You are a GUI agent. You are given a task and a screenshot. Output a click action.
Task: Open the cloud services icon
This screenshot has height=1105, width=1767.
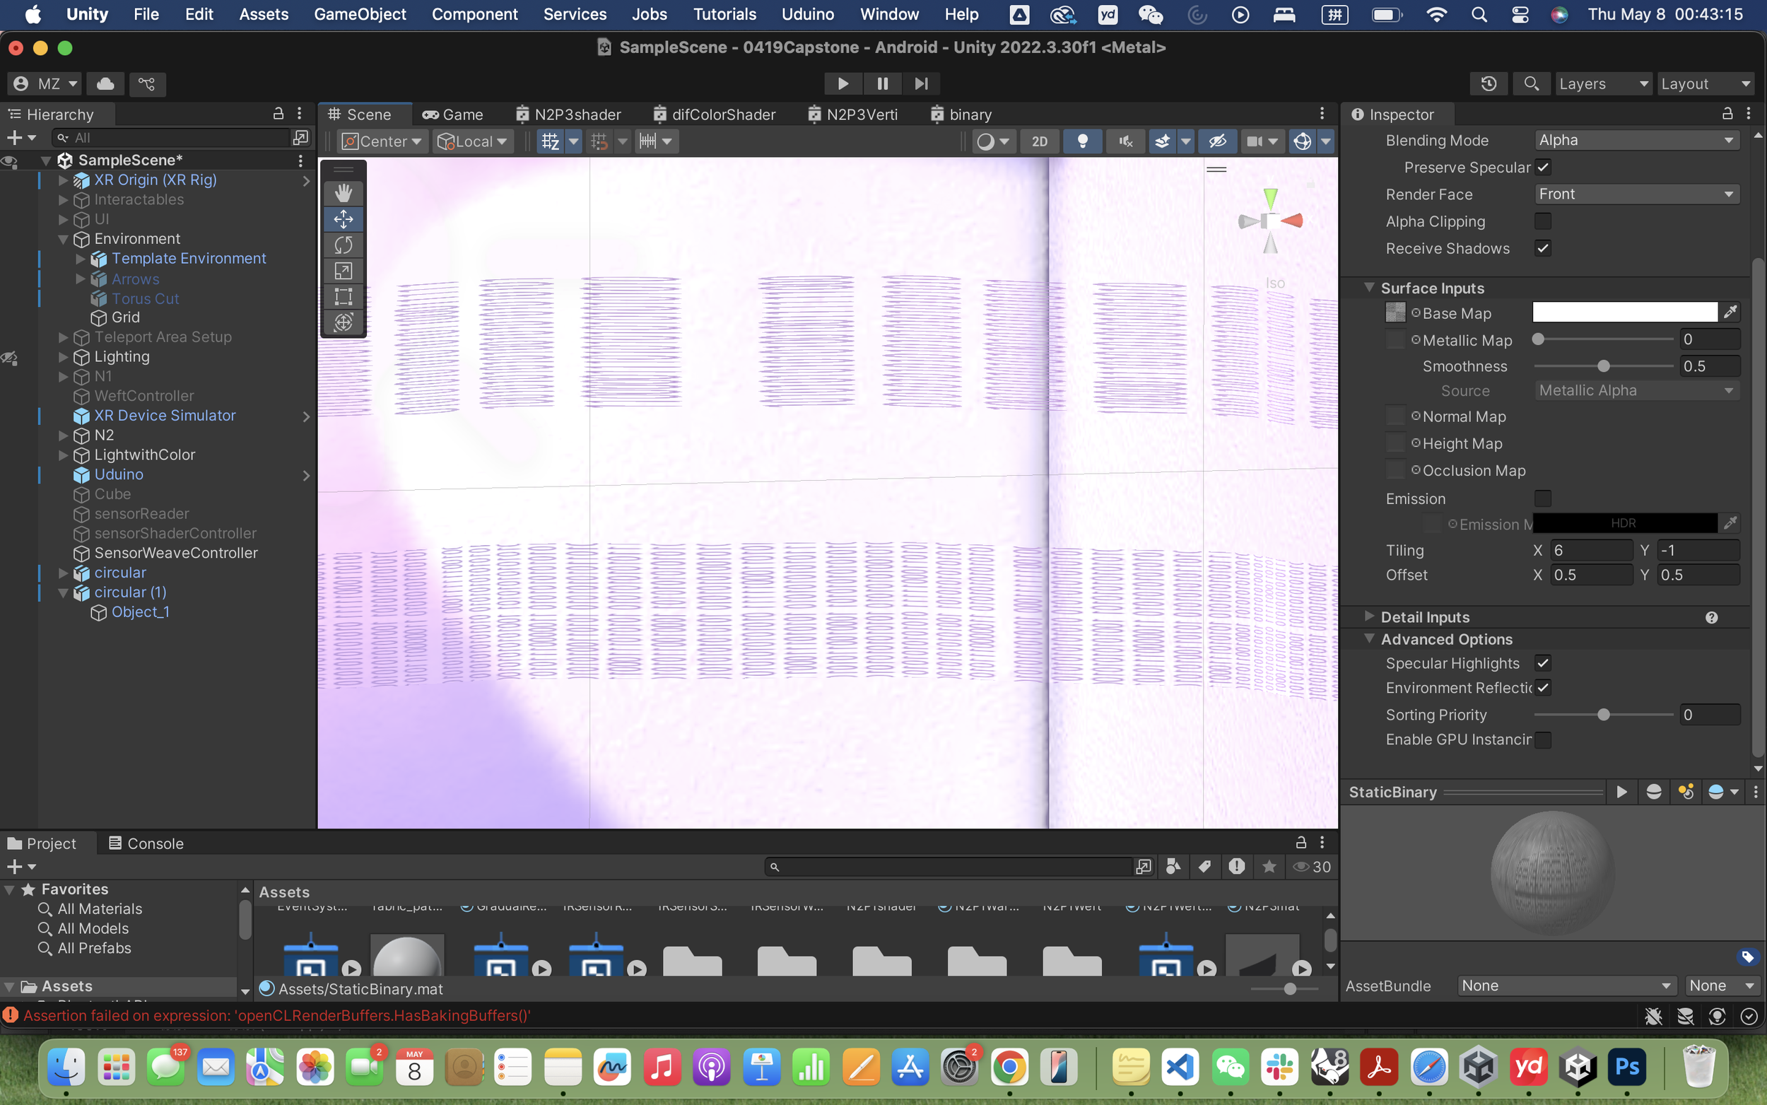[x=105, y=83]
